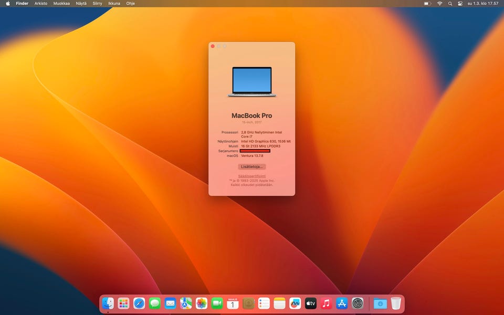Open Calendar app in dock
504x315 pixels.
[233, 303]
